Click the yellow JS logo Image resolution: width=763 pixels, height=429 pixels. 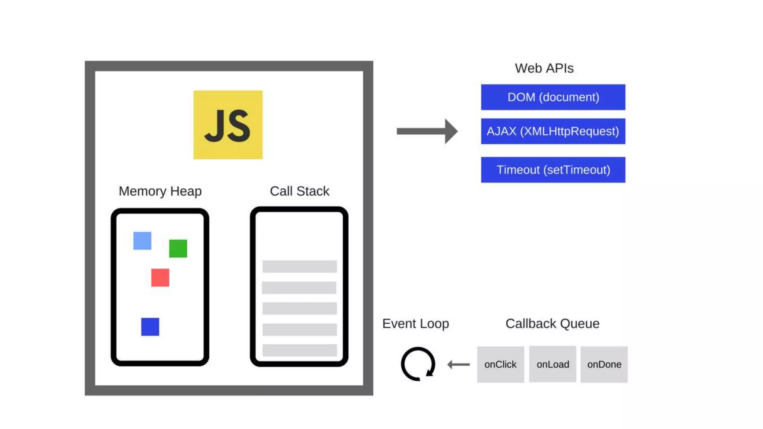228,125
